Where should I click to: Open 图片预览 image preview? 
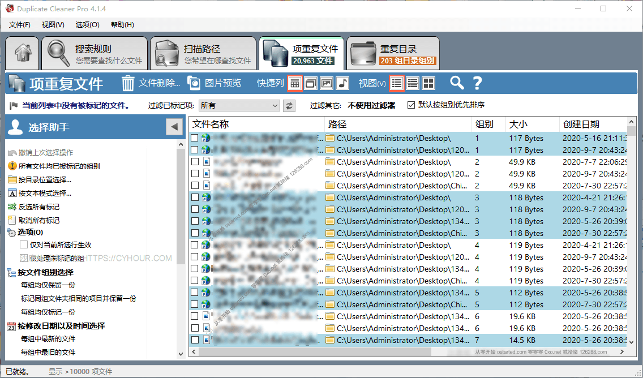215,83
